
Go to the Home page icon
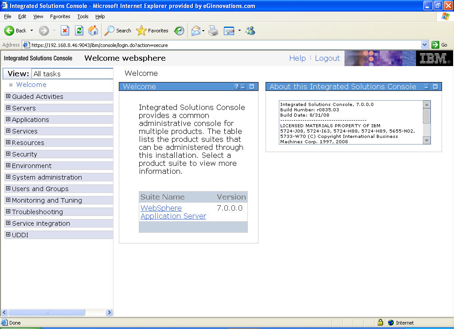click(93, 31)
